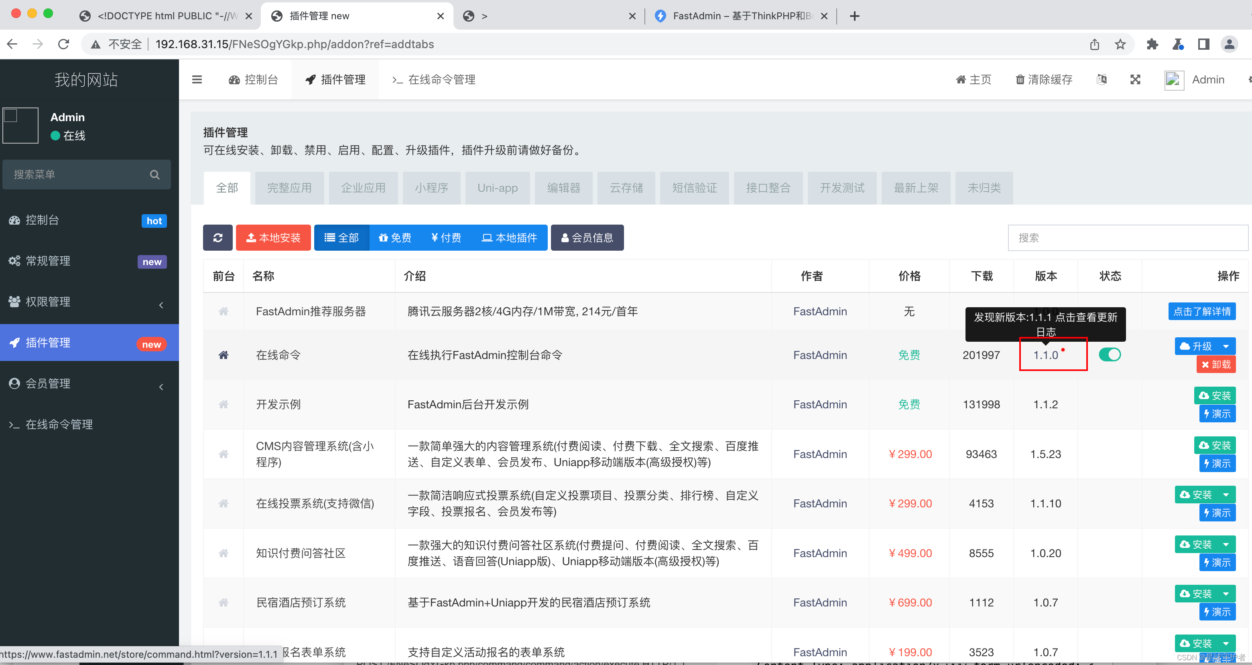Filter plugins by 付费
This screenshot has width=1252, height=665.
pos(446,237)
